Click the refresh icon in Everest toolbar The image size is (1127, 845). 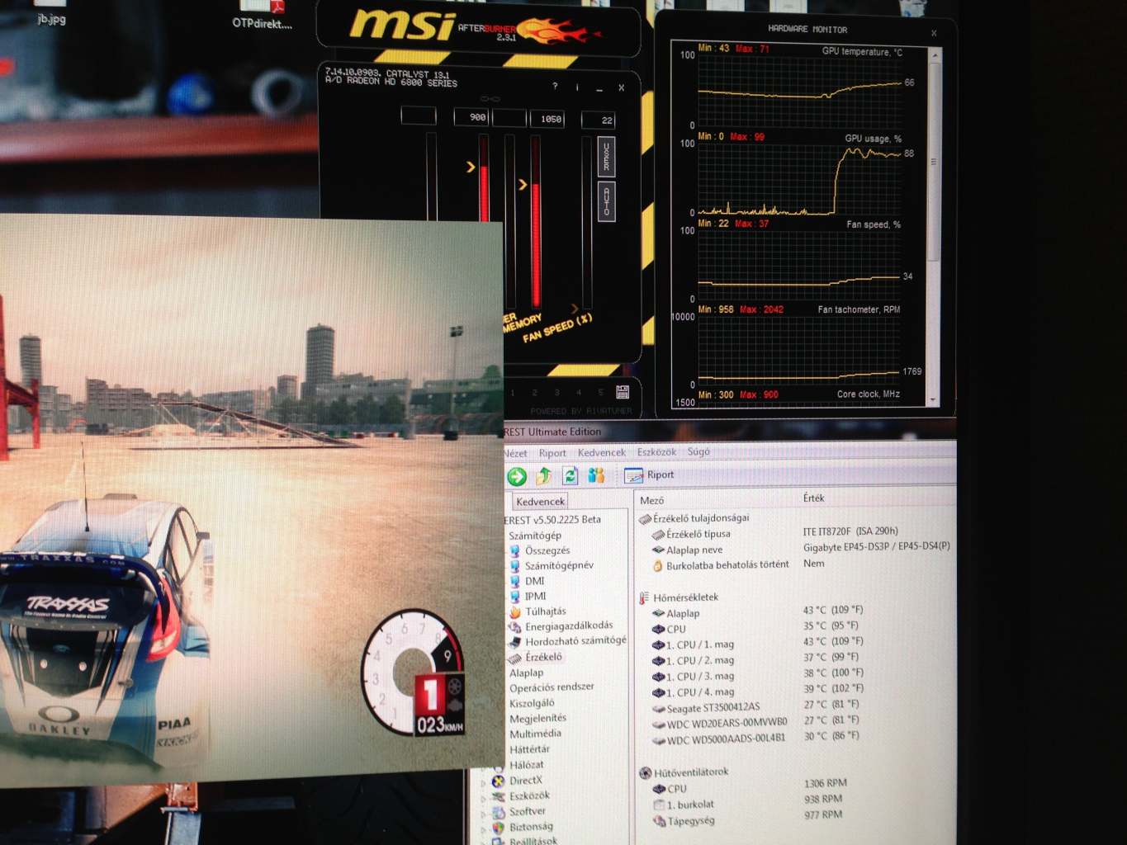pyautogui.click(x=570, y=475)
